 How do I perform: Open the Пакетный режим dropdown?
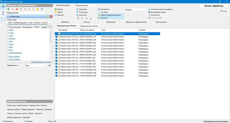[86, 5]
